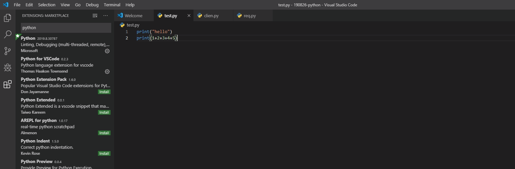The image size is (515, 169).
Task: Click the Correct python indentation description
Action: coord(47,147)
